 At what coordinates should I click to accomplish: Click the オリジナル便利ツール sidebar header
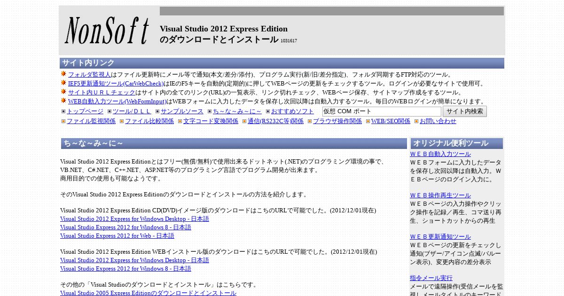coord(457,143)
